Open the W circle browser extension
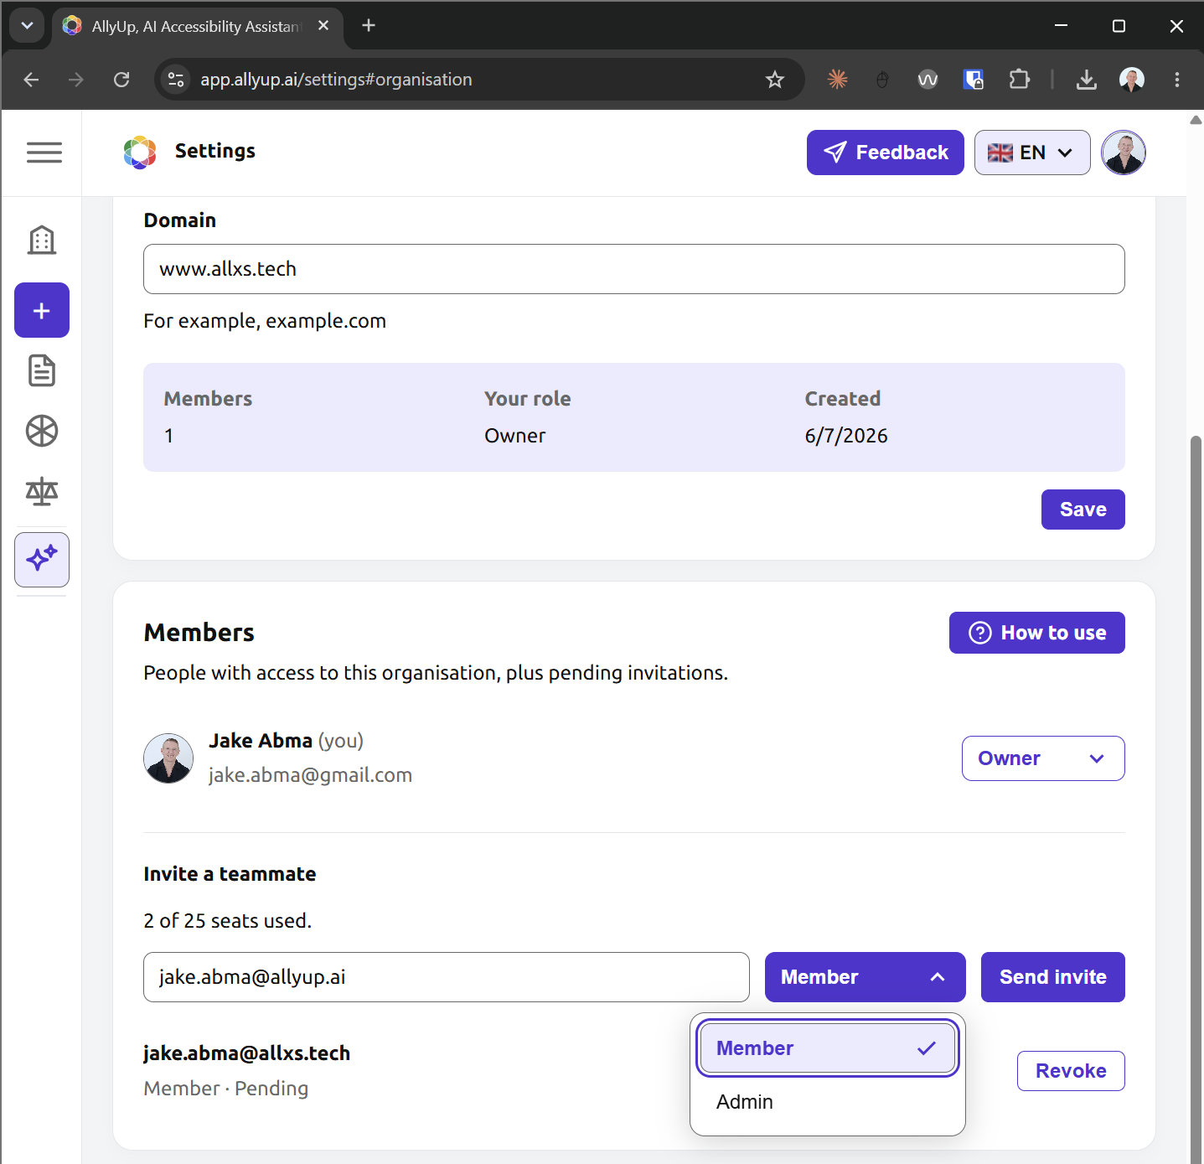 pos(928,80)
